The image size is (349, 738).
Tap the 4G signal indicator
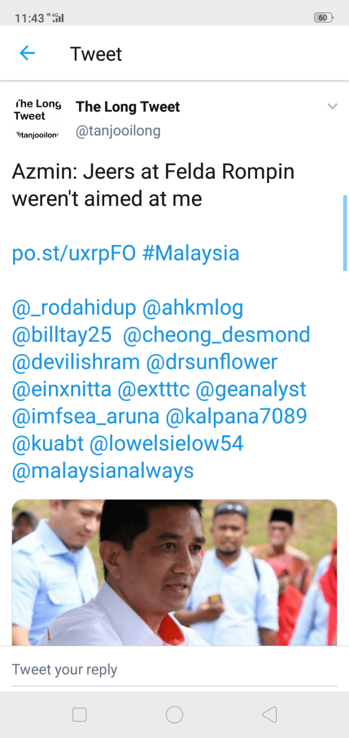pos(56,17)
